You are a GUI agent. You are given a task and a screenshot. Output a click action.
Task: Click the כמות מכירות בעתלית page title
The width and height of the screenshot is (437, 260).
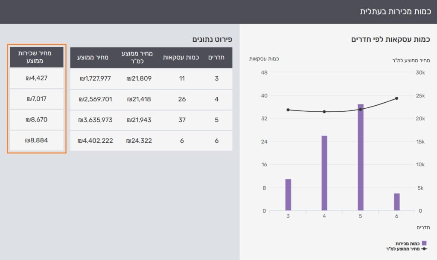pyautogui.click(x=395, y=12)
